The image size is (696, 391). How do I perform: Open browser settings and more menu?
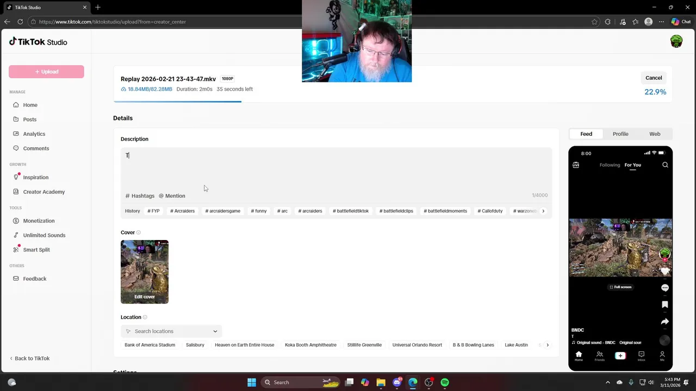click(662, 22)
